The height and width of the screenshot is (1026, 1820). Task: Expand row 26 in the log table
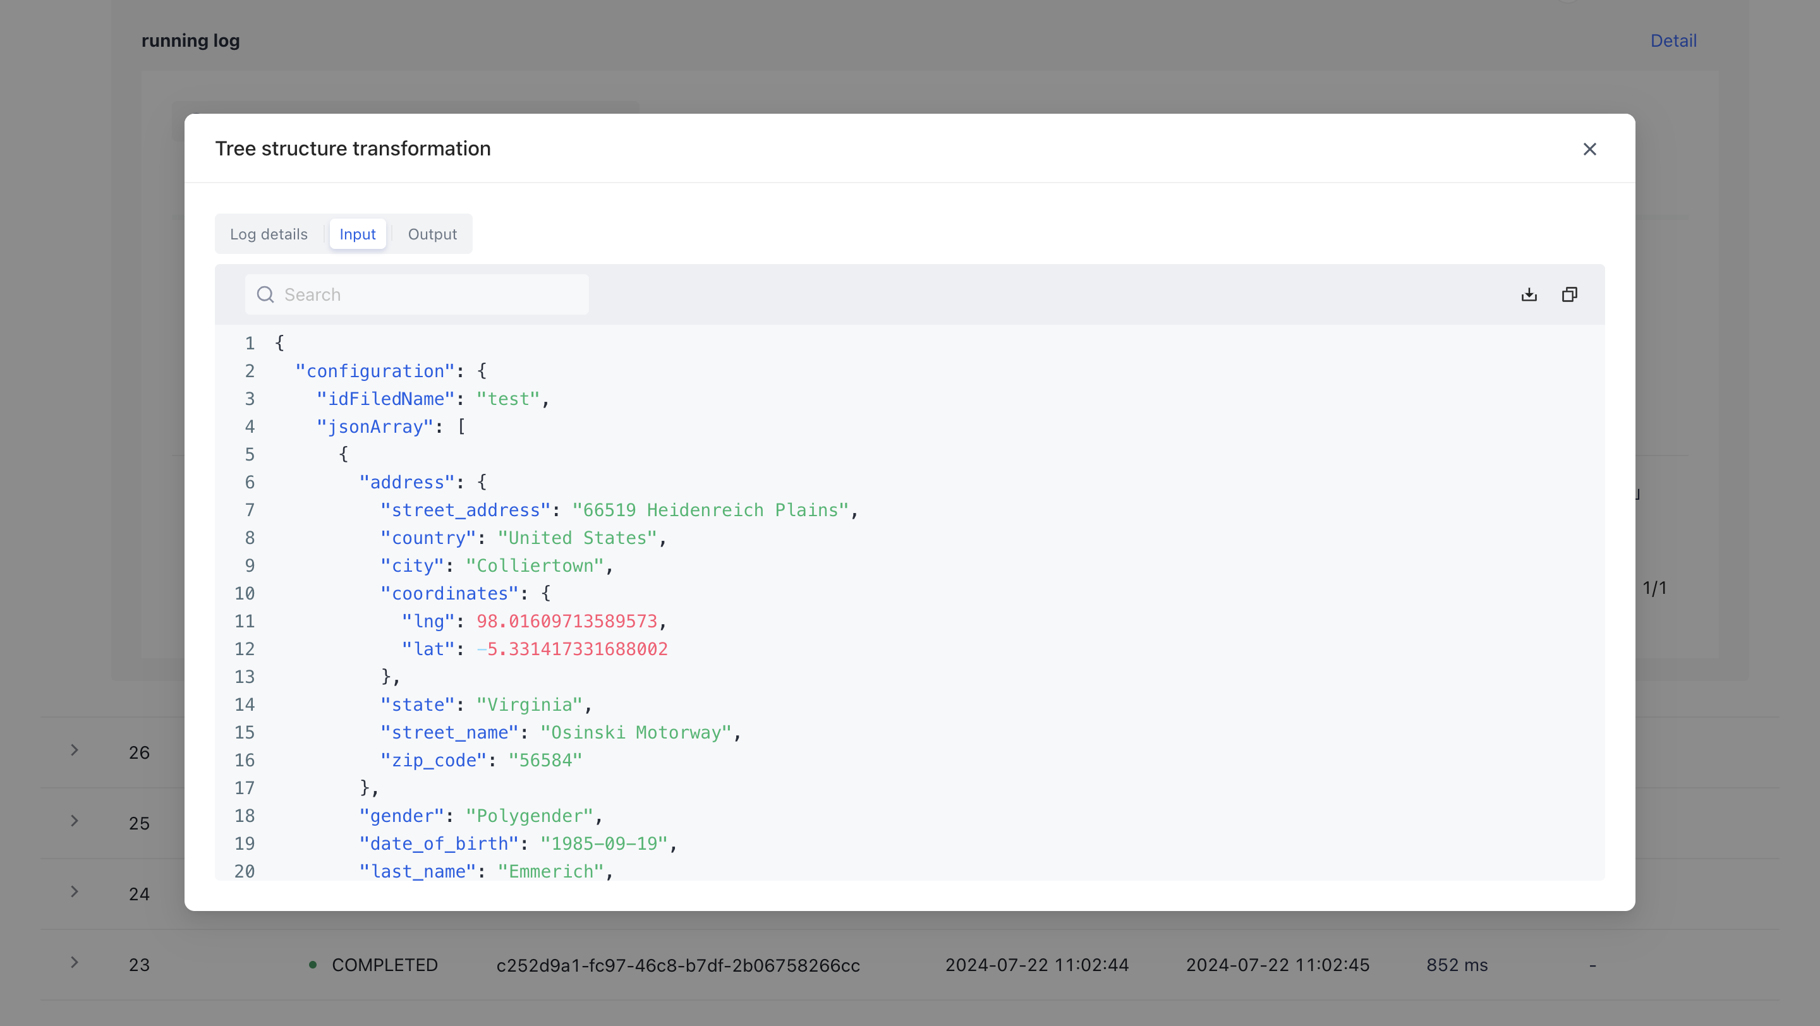click(x=74, y=750)
